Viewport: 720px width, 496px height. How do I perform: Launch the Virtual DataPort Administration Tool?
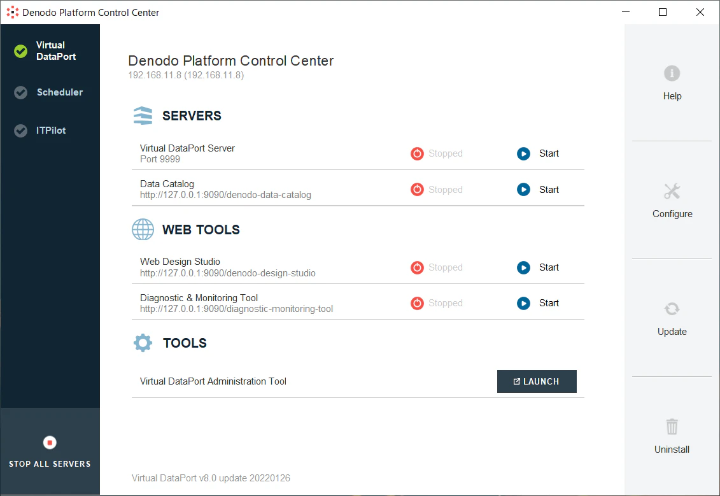tap(537, 381)
